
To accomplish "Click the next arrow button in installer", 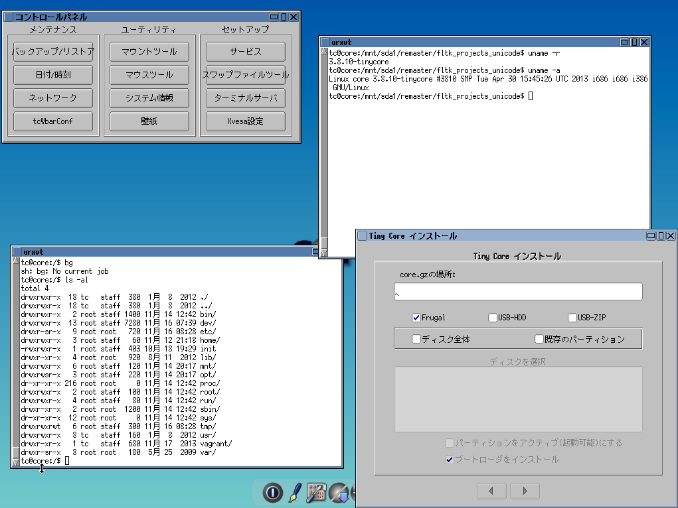I will coord(525,491).
